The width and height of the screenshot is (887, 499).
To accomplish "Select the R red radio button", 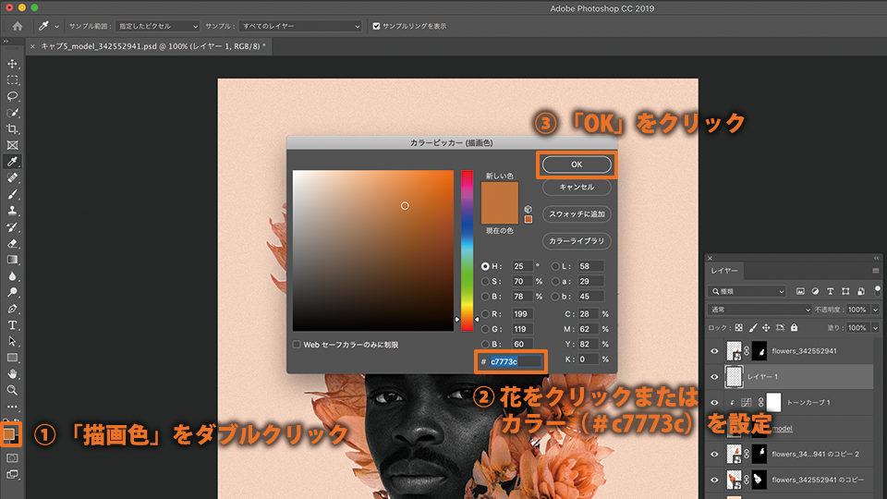I will (485, 314).
